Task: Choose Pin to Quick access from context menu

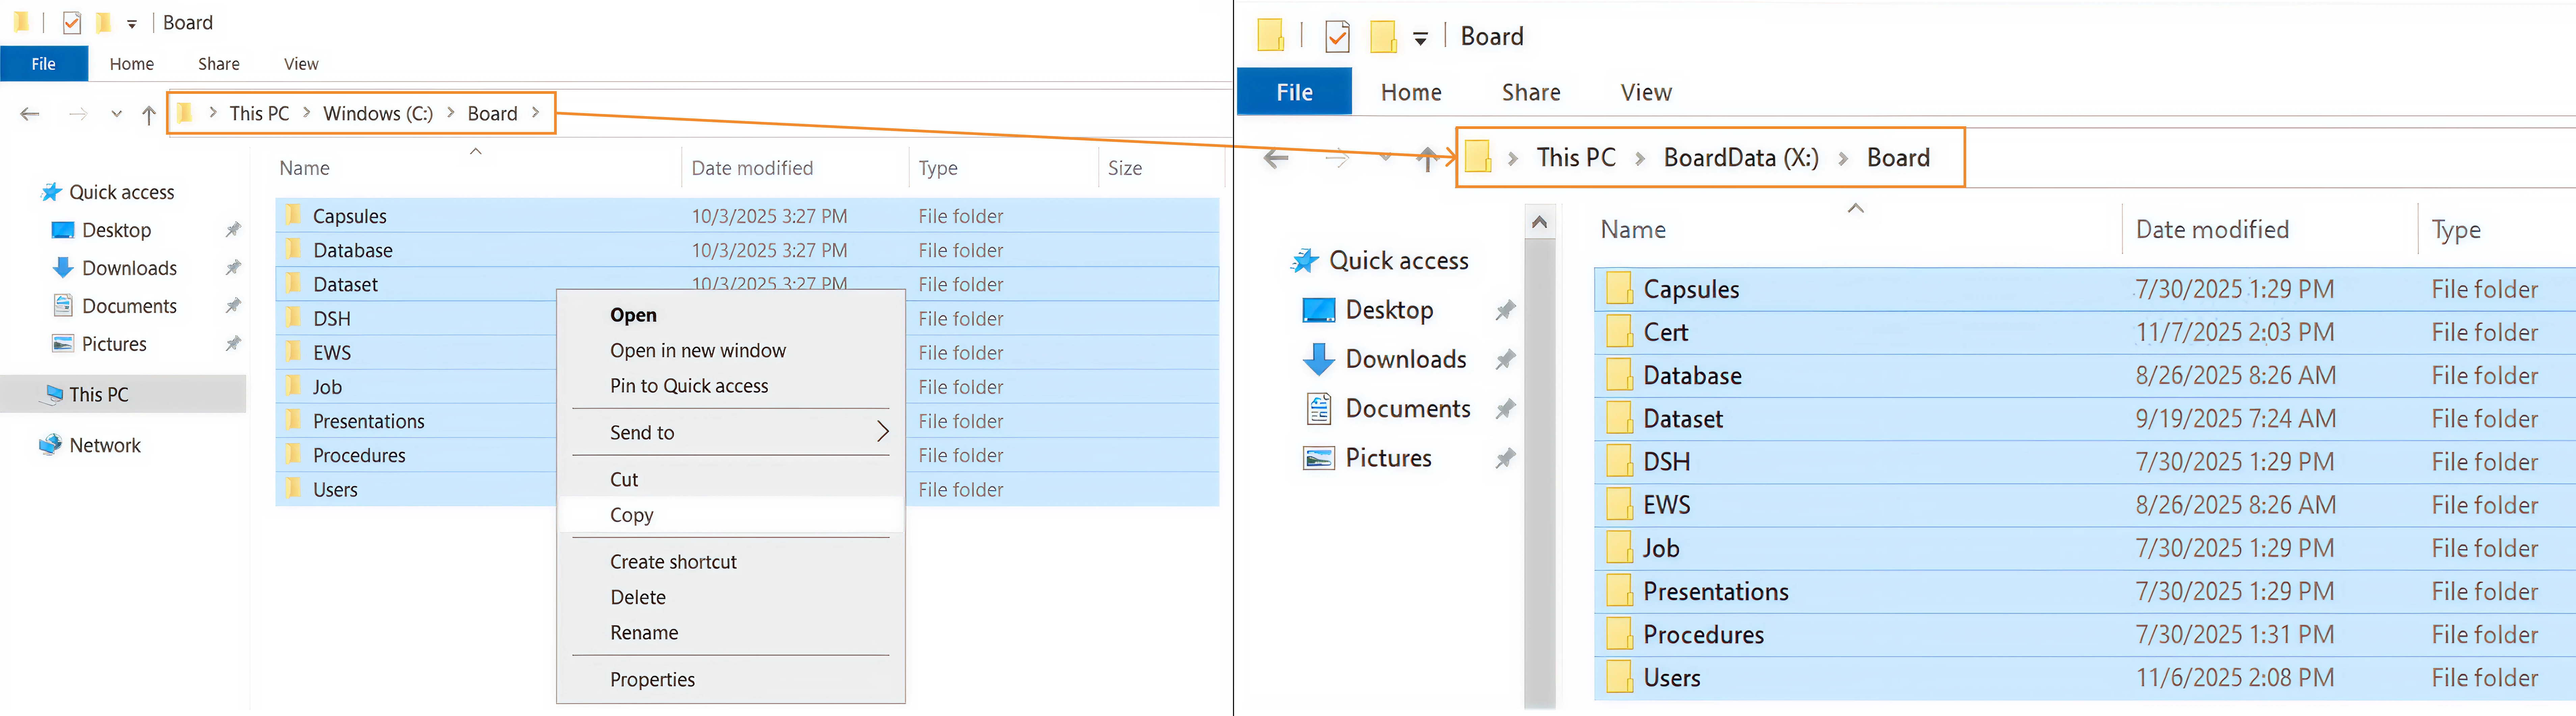Action: coord(731,386)
